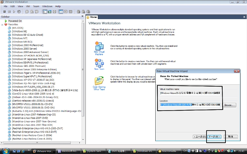
Task: Select [Windows Server 2003 Enterprise Edition] entry
Action: click(x=34, y=70)
